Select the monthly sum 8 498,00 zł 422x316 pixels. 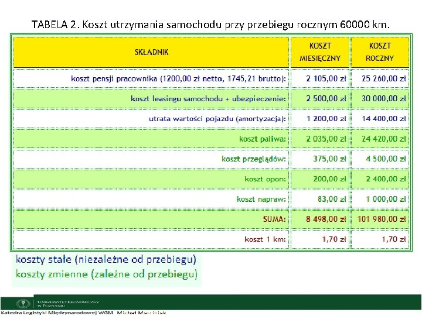click(326, 219)
